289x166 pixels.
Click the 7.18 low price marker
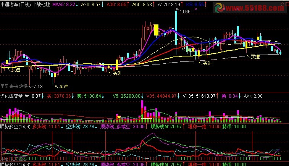tap(38, 86)
